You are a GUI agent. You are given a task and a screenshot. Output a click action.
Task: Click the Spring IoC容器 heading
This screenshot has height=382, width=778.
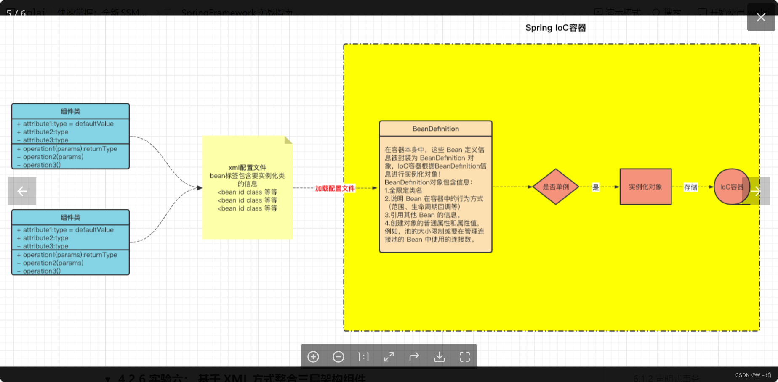click(556, 28)
